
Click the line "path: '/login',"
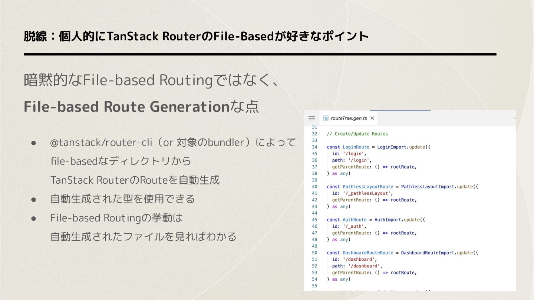(x=352, y=160)
